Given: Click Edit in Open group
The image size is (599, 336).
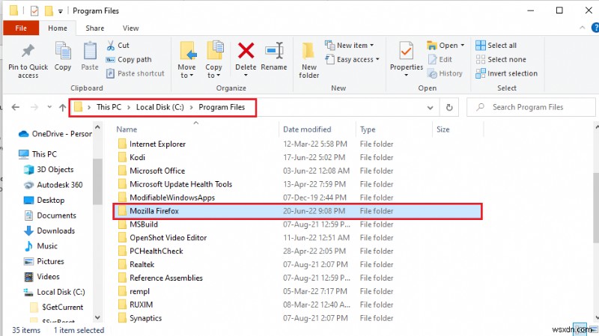Looking at the screenshot, I should (x=440, y=60).
